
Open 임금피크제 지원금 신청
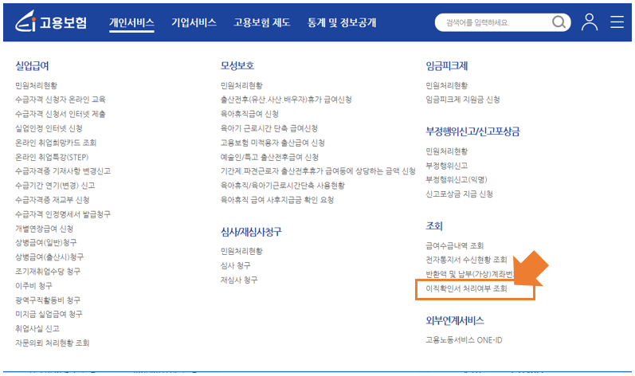coord(462,100)
